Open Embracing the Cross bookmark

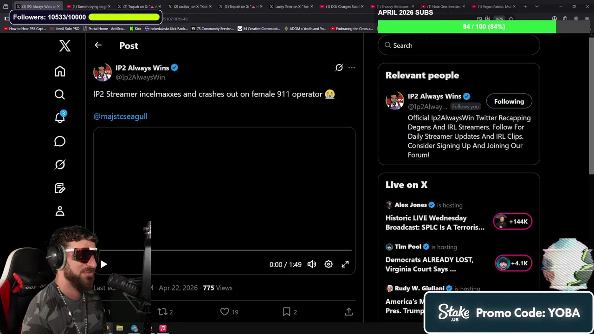[x=351, y=29]
